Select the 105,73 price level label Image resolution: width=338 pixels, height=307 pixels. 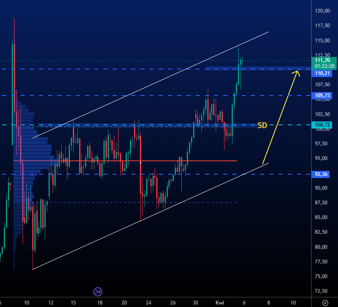[x=322, y=95]
